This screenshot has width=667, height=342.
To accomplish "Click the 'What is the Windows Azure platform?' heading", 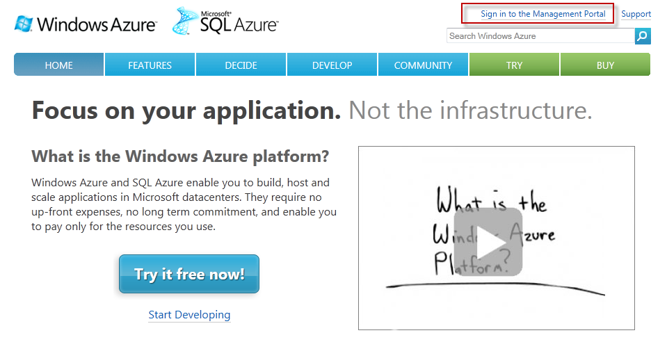I will [x=180, y=156].
